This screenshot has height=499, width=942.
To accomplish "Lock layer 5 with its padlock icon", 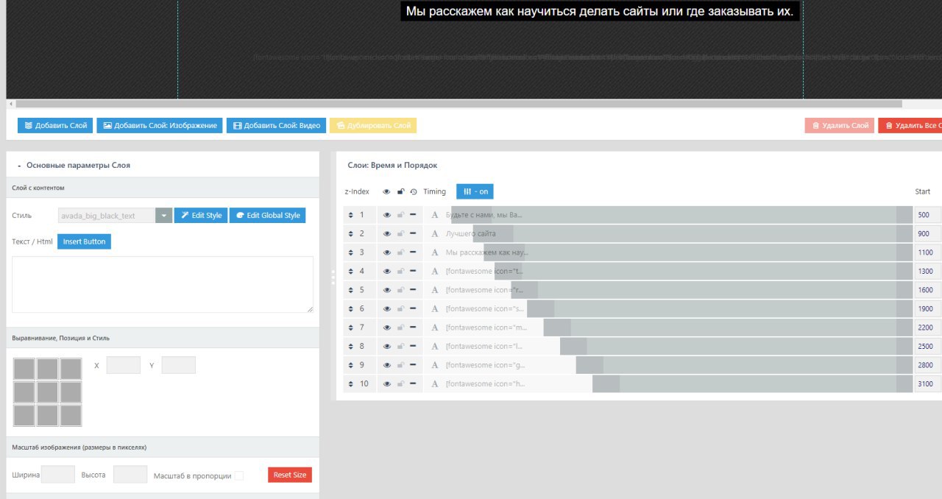I will (x=400, y=290).
